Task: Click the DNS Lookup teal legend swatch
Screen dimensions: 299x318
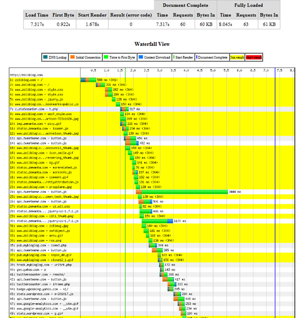Action: [45, 57]
